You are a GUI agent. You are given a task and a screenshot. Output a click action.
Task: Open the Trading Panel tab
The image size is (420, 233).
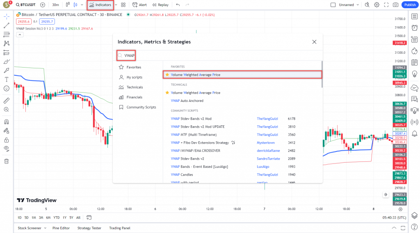120,228
